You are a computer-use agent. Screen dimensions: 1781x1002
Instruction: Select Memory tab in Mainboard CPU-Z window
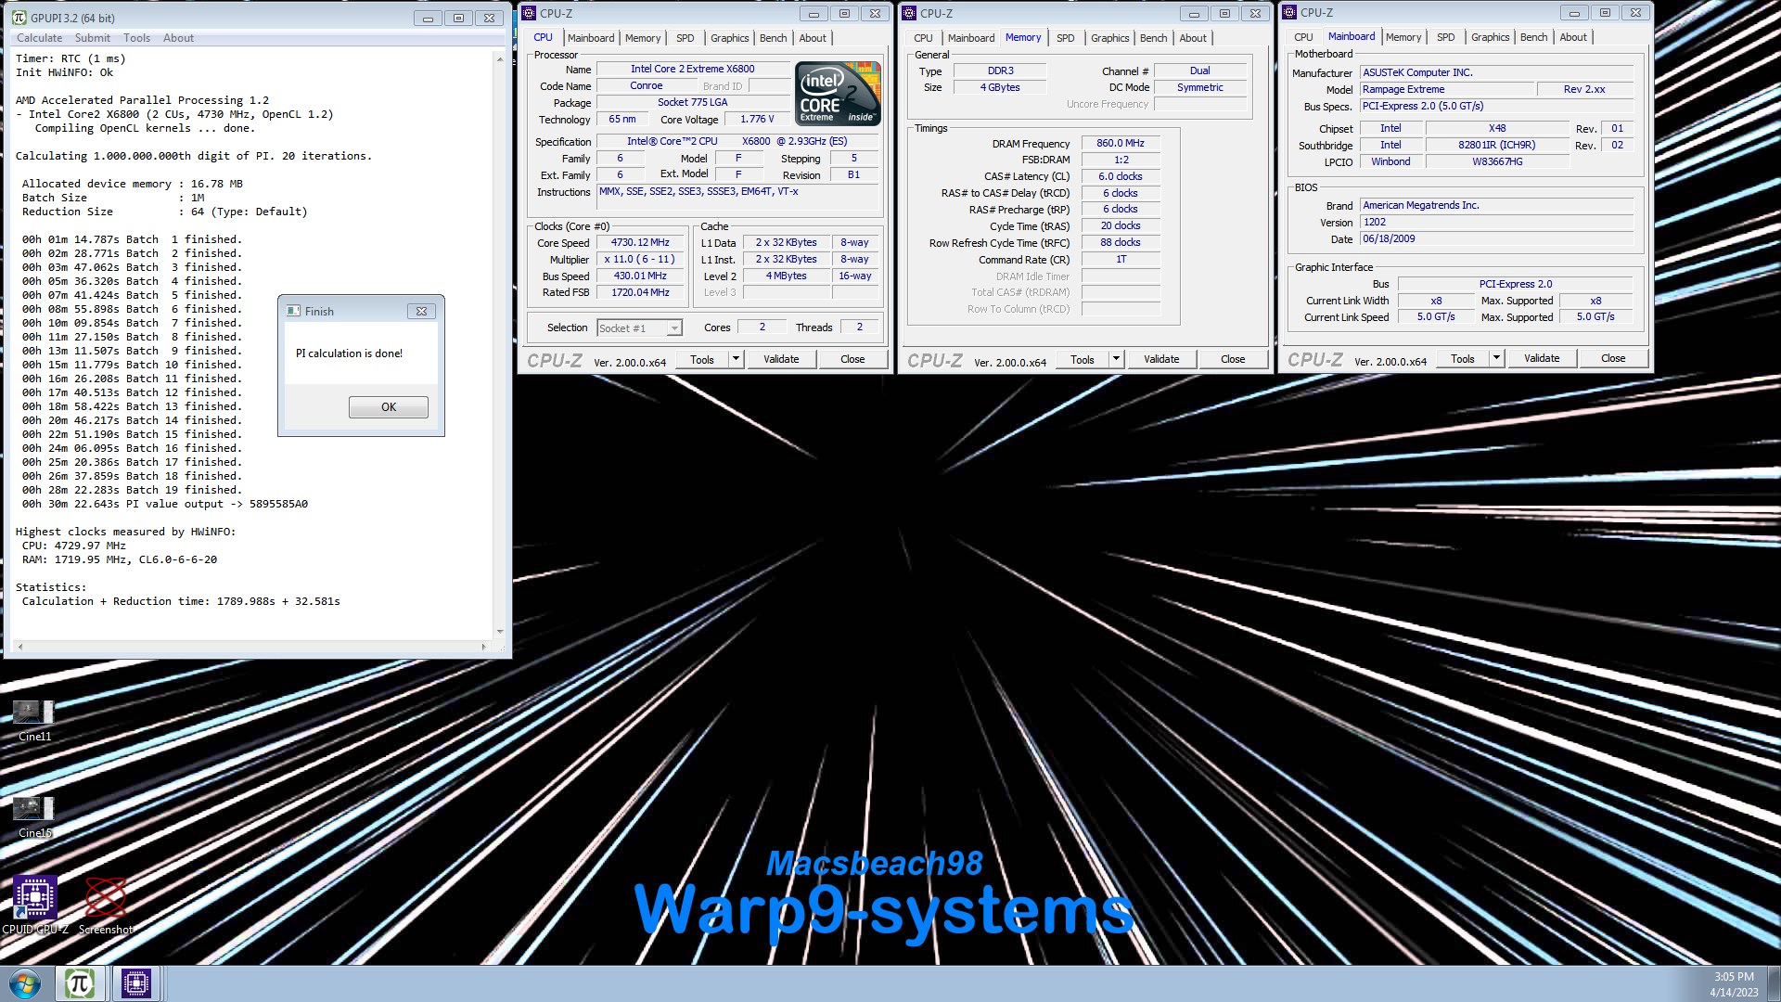click(1403, 37)
